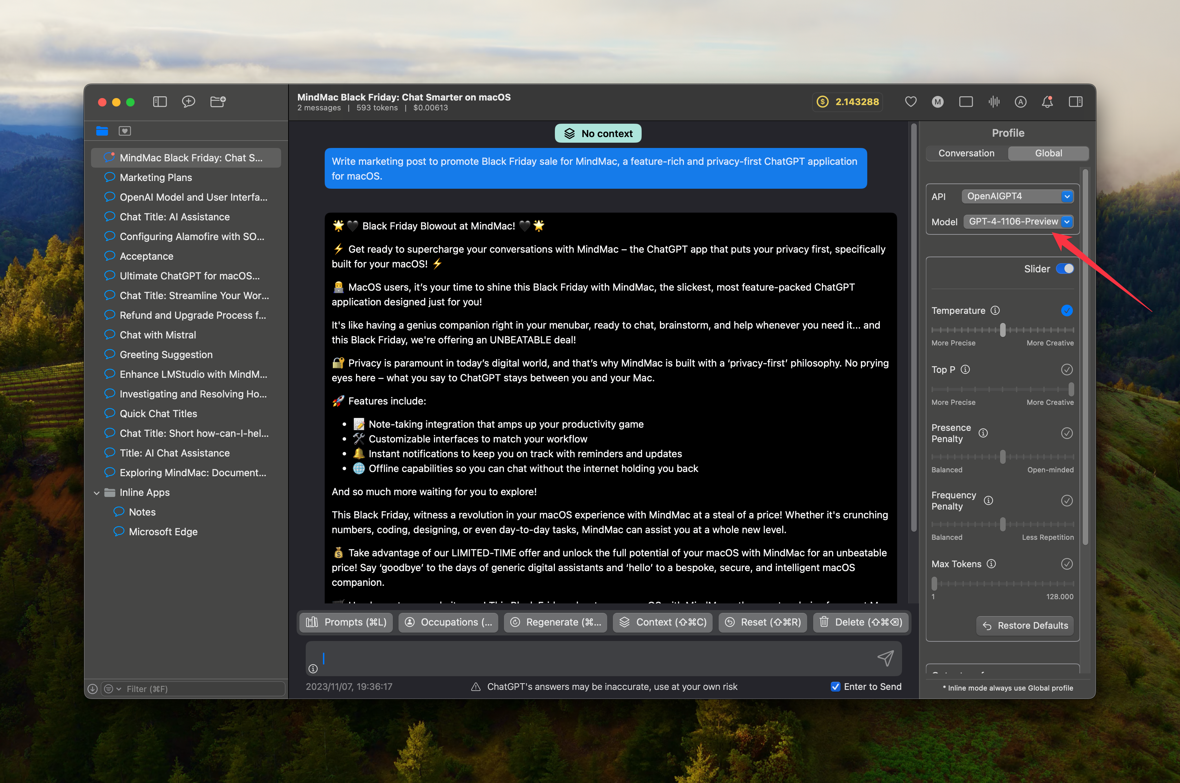Click Prompts (⌘L) button
The width and height of the screenshot is (1180, 783).
pos(346,622)
